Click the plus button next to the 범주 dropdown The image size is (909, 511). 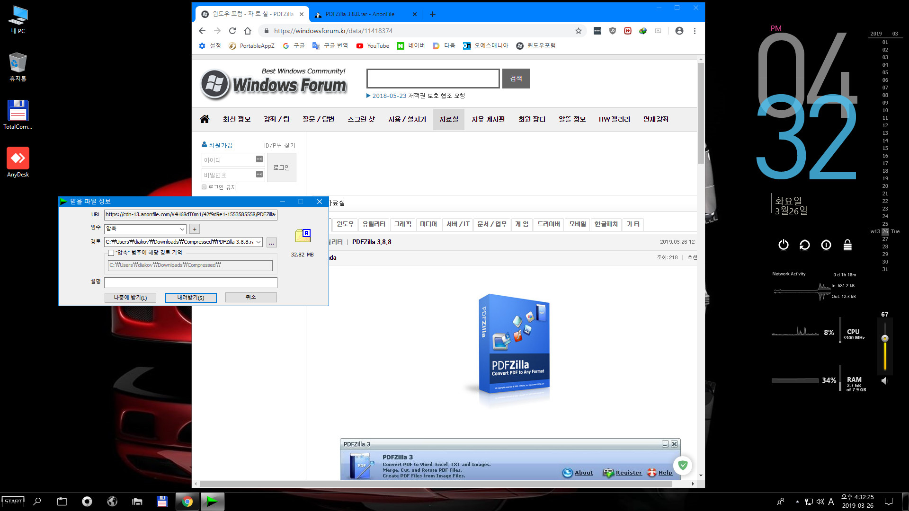coord(195,229)
